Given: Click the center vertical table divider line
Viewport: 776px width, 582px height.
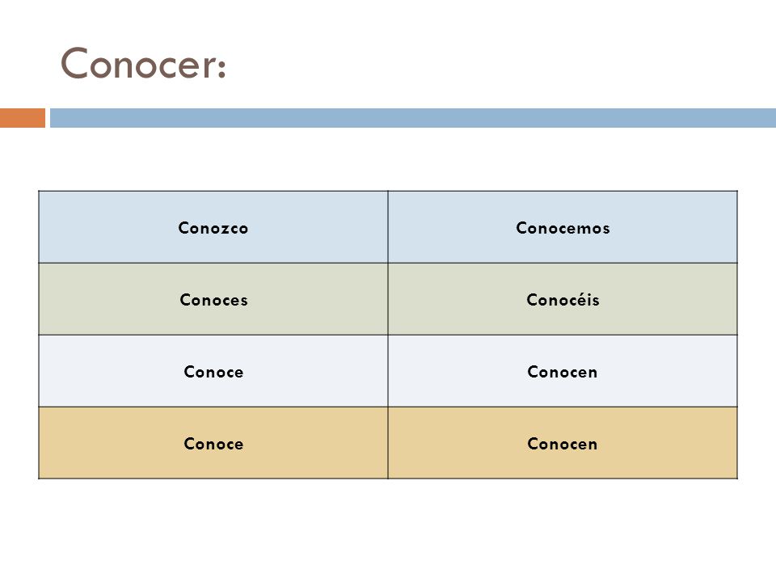Looking at the screenshot, I should (x=388, y=335).
